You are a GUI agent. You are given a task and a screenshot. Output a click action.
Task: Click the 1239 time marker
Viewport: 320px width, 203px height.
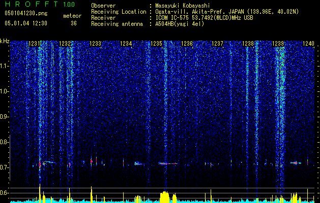point(278,44)
